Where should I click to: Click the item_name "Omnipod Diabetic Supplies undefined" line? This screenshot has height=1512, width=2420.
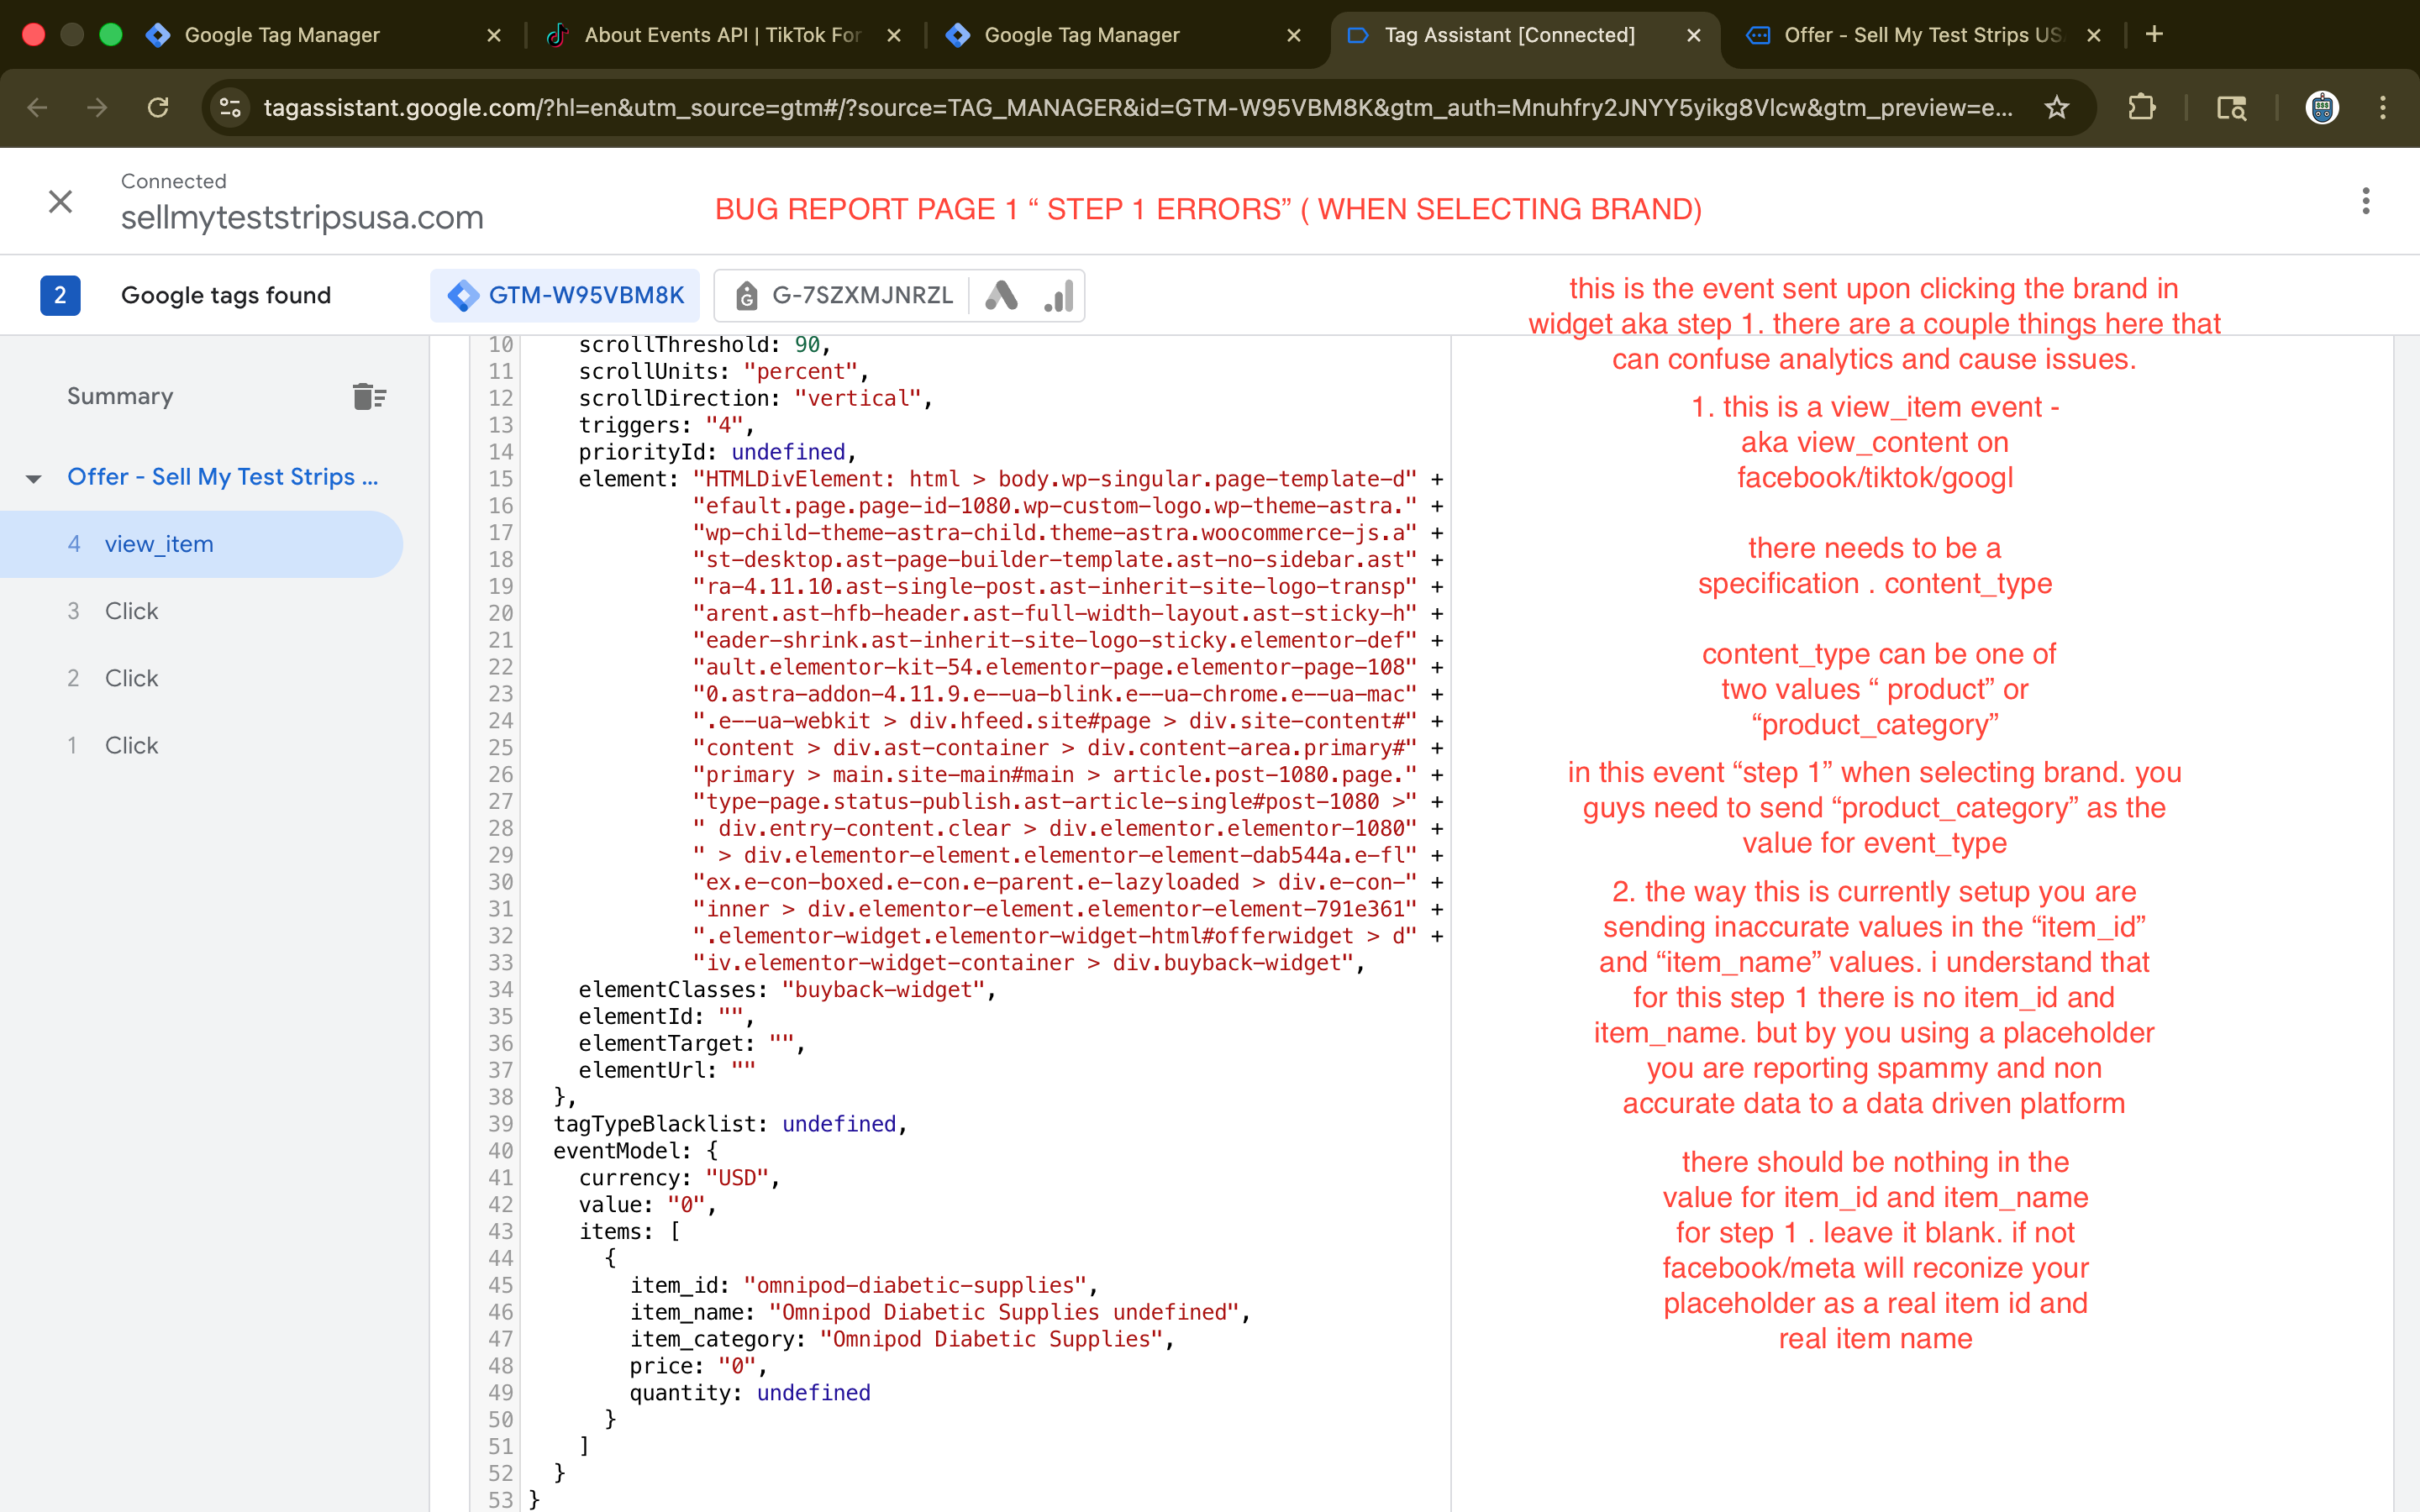click(x=940, y=1312)
